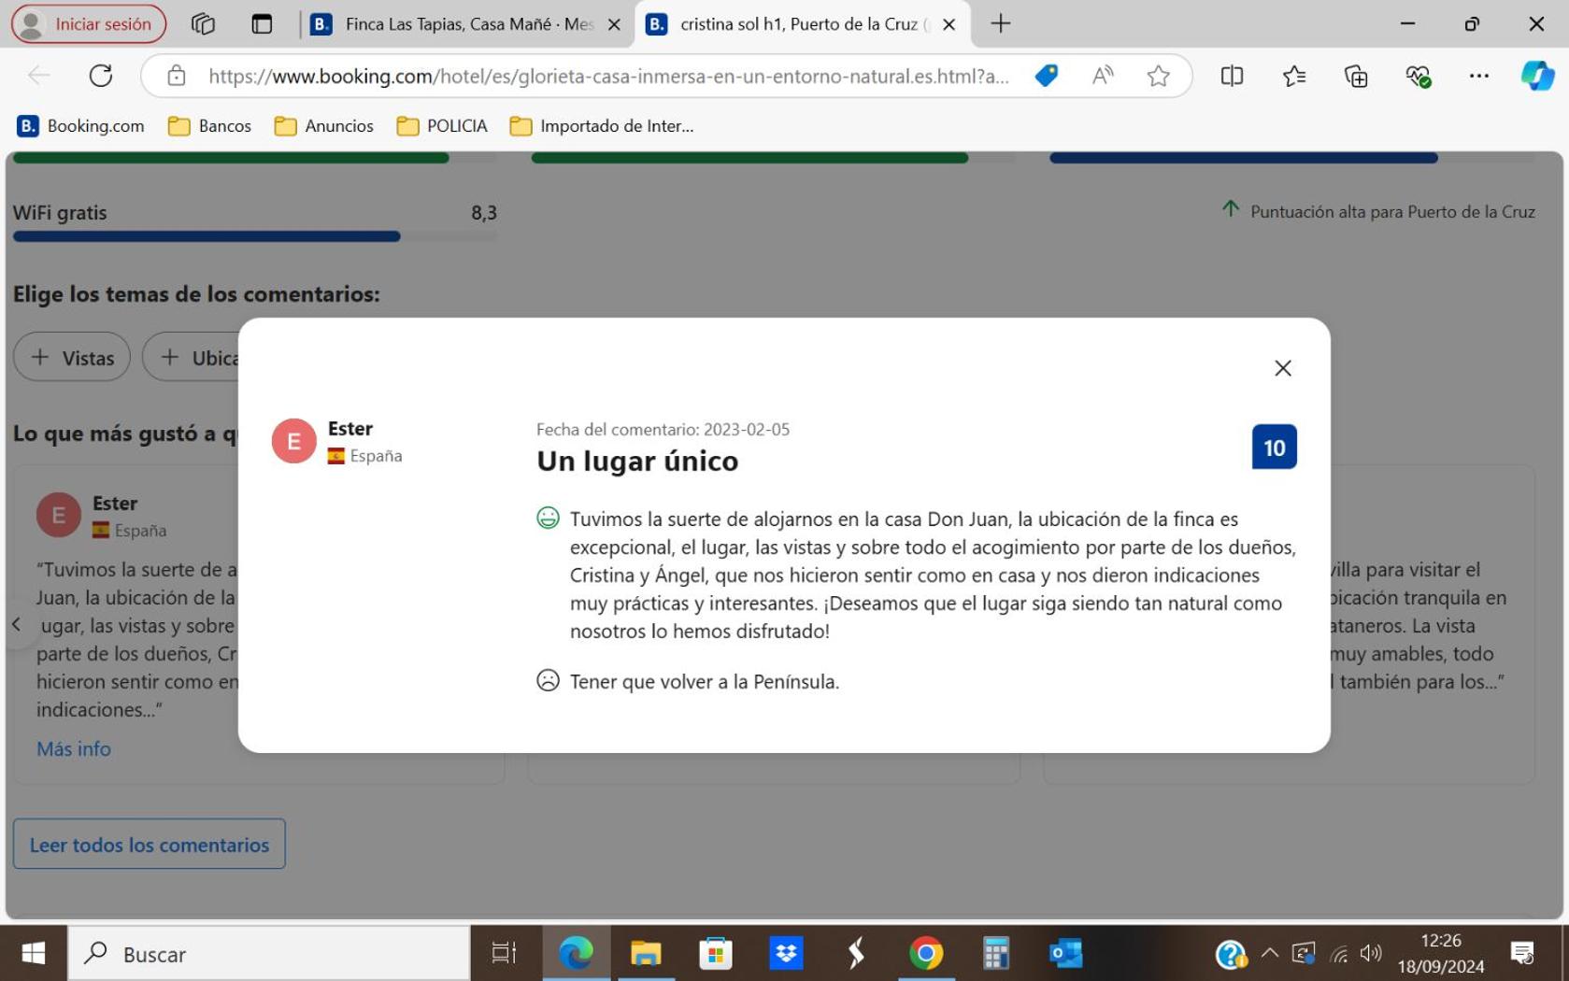Viewport: 1569px width, 981px height.
Task: Close the review popup dialog
Action: pyautogui.click(x=1282, y=368)
